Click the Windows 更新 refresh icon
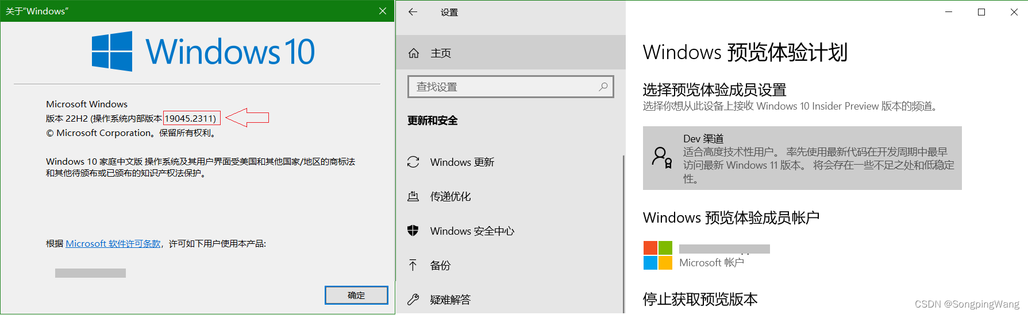Viewport: 1028px width, 315px height. tap(413, 162)
